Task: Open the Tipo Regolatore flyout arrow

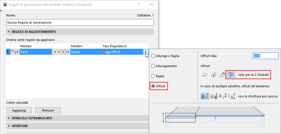Action: coord(146,52)
